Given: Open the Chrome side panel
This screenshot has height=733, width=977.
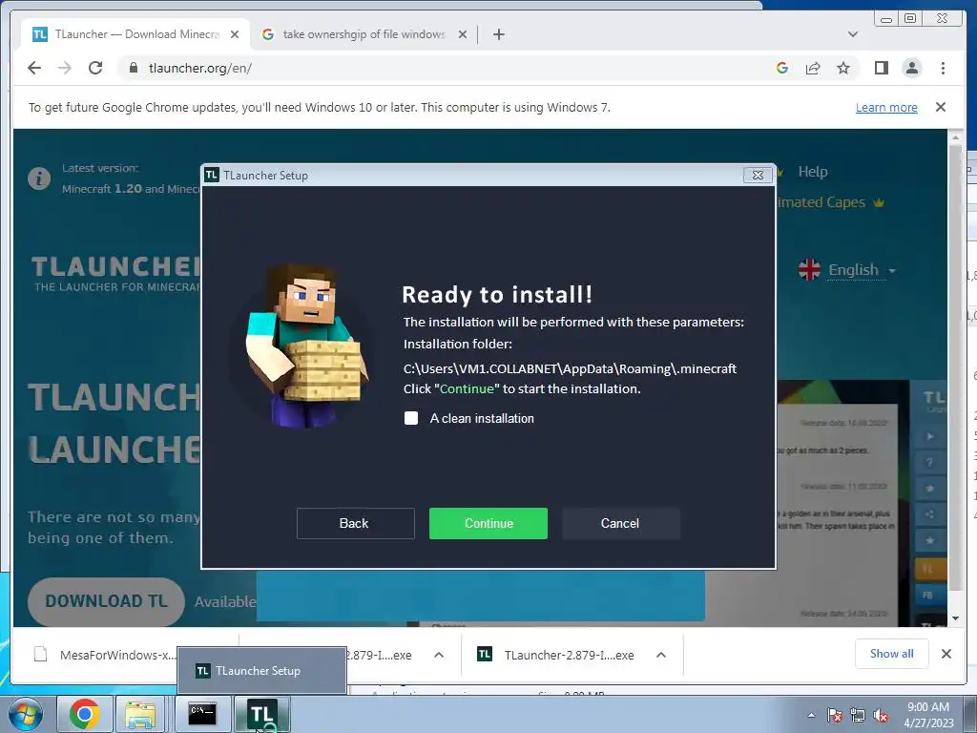Looking at the screenshot, I should (881, 68).
